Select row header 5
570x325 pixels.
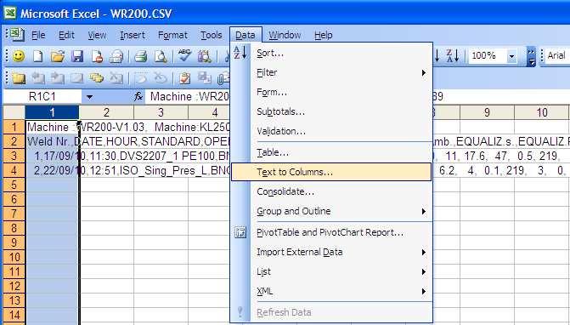14,185
